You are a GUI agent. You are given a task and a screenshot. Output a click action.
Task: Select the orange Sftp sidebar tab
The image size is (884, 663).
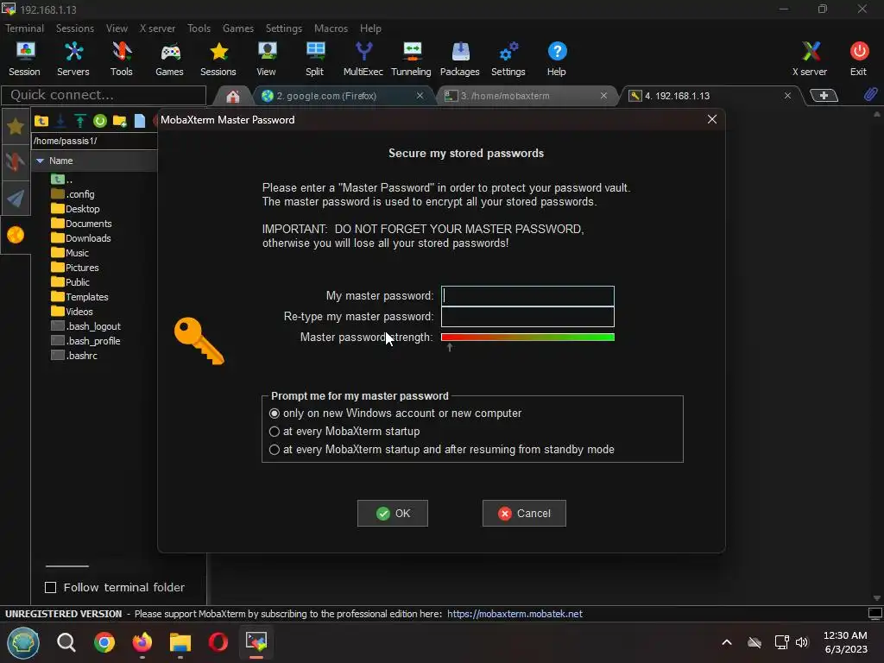click(16, 235)
